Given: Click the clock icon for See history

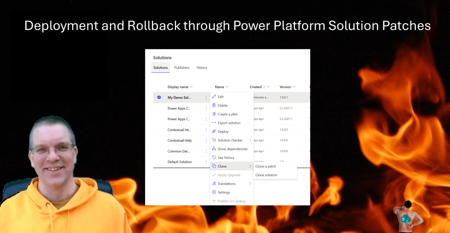Looking at the screenshot, I should coord(214,157).
